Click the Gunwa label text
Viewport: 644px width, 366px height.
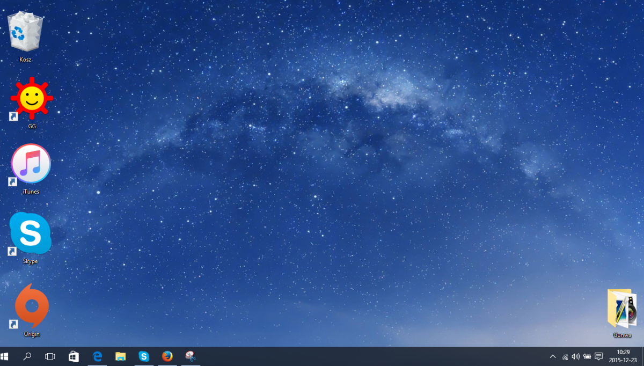point(623,335)
